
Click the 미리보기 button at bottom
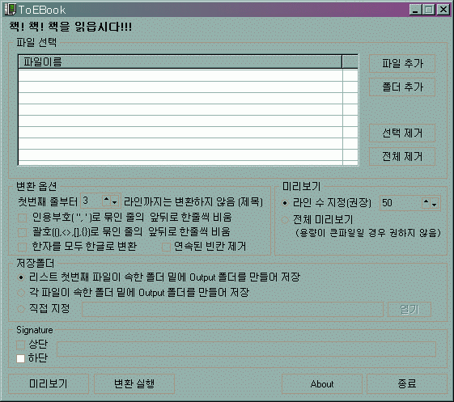click(49, 383)
